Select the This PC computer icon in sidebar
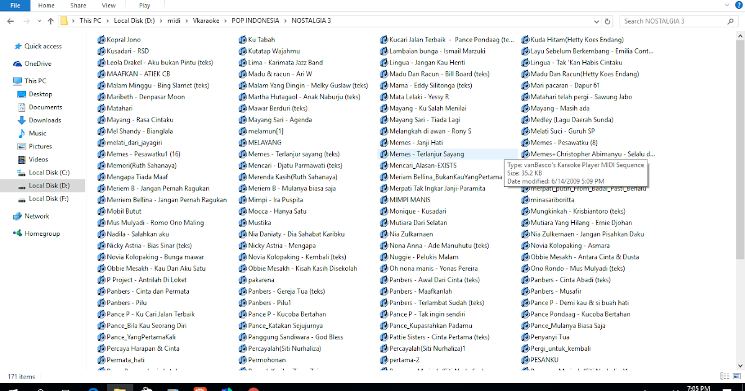The image size is (745, 391). [17, 81]
